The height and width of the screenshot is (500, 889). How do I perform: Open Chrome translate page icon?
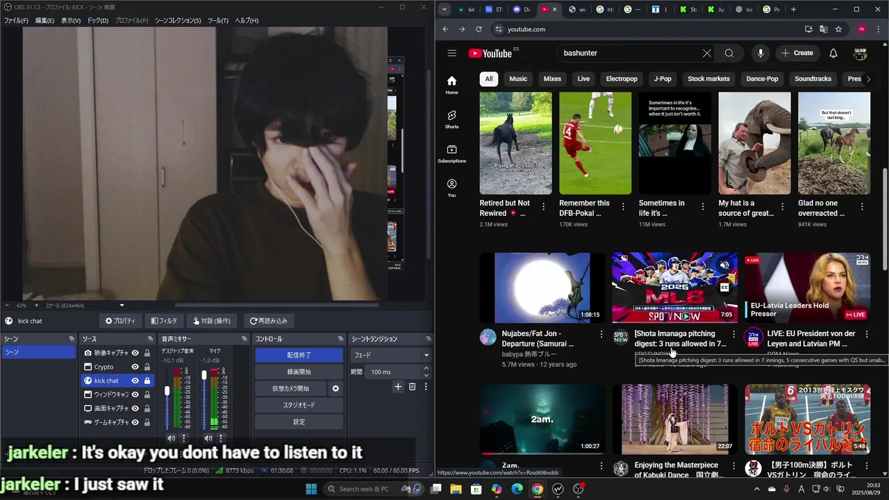823,29
